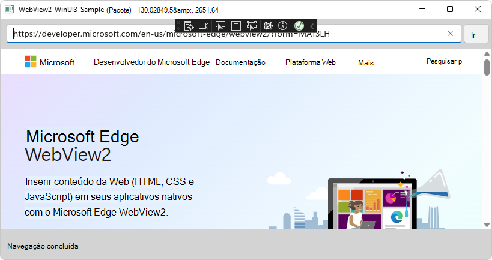This screenshot has height=260, width=492.
Task: Click the tablet dashboard illustration
Action: (372, 204)
